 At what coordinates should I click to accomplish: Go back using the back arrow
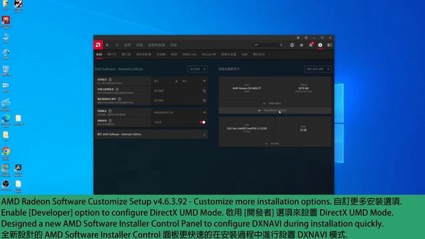(x=108, y=45)
